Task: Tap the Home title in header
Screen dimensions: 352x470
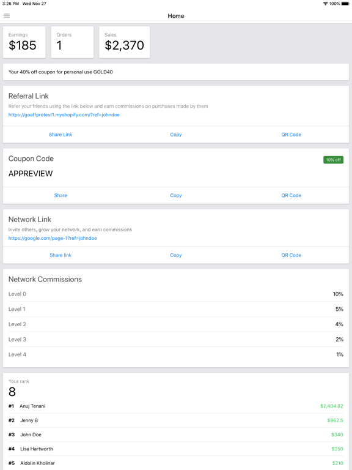Action: coord(176,16)
